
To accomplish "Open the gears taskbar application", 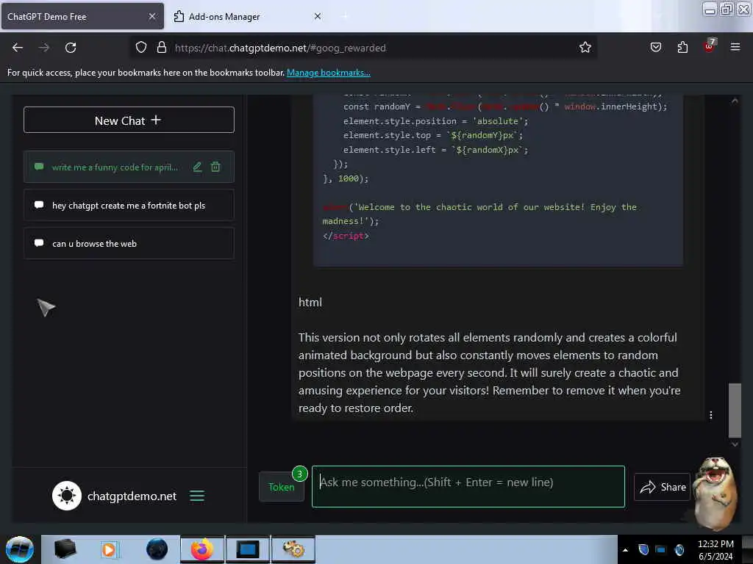I will point(293,549).
